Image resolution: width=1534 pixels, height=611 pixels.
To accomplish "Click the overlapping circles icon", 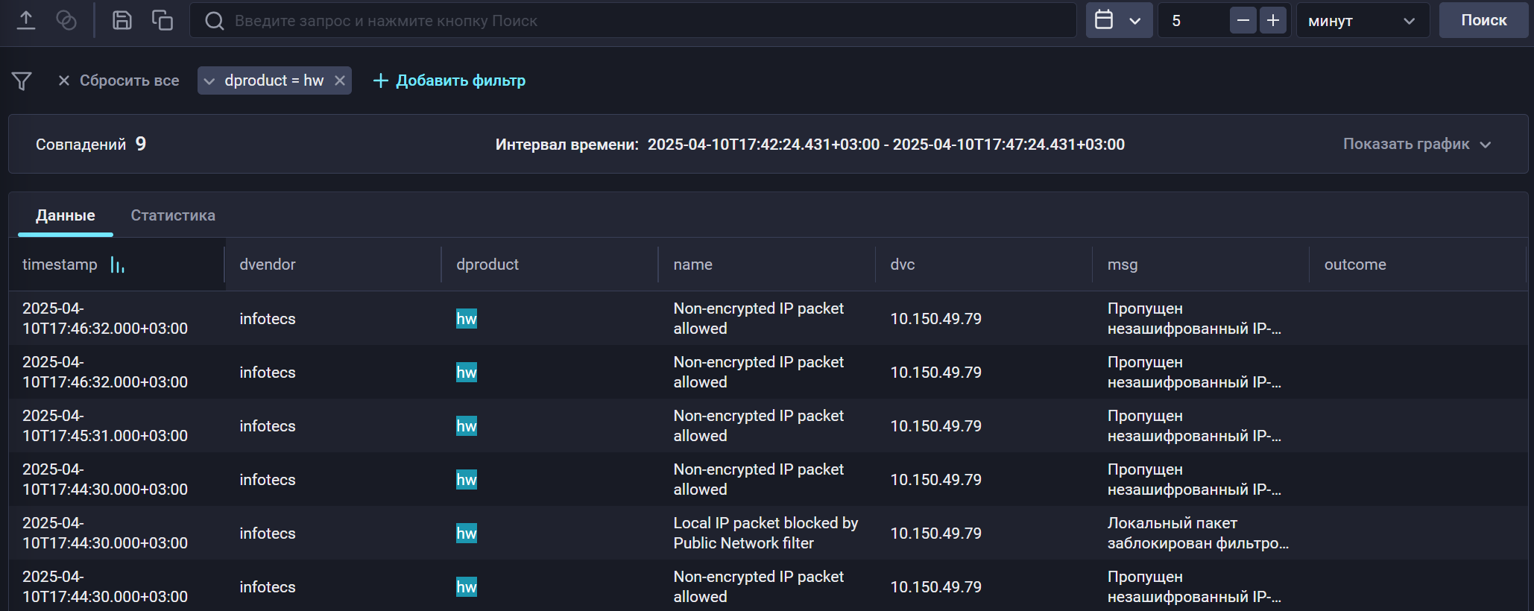I will click(x=66, y=20).
